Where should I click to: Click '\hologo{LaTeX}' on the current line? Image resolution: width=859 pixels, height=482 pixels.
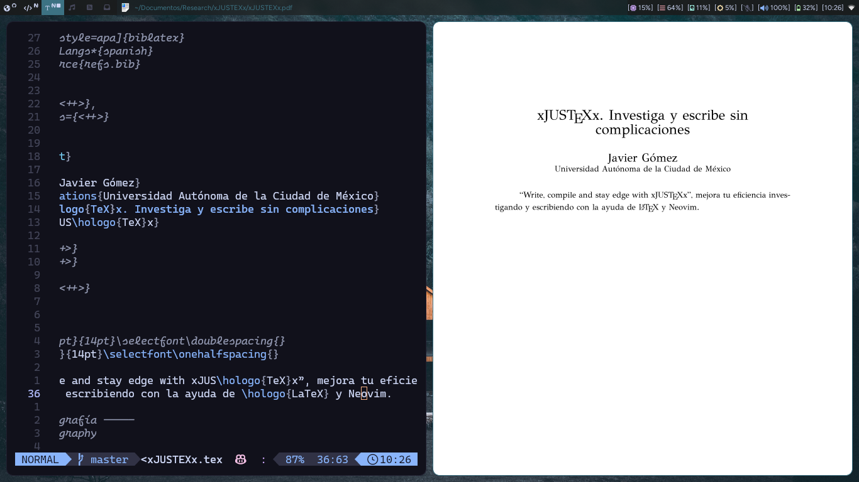click(x=285, y=394)
